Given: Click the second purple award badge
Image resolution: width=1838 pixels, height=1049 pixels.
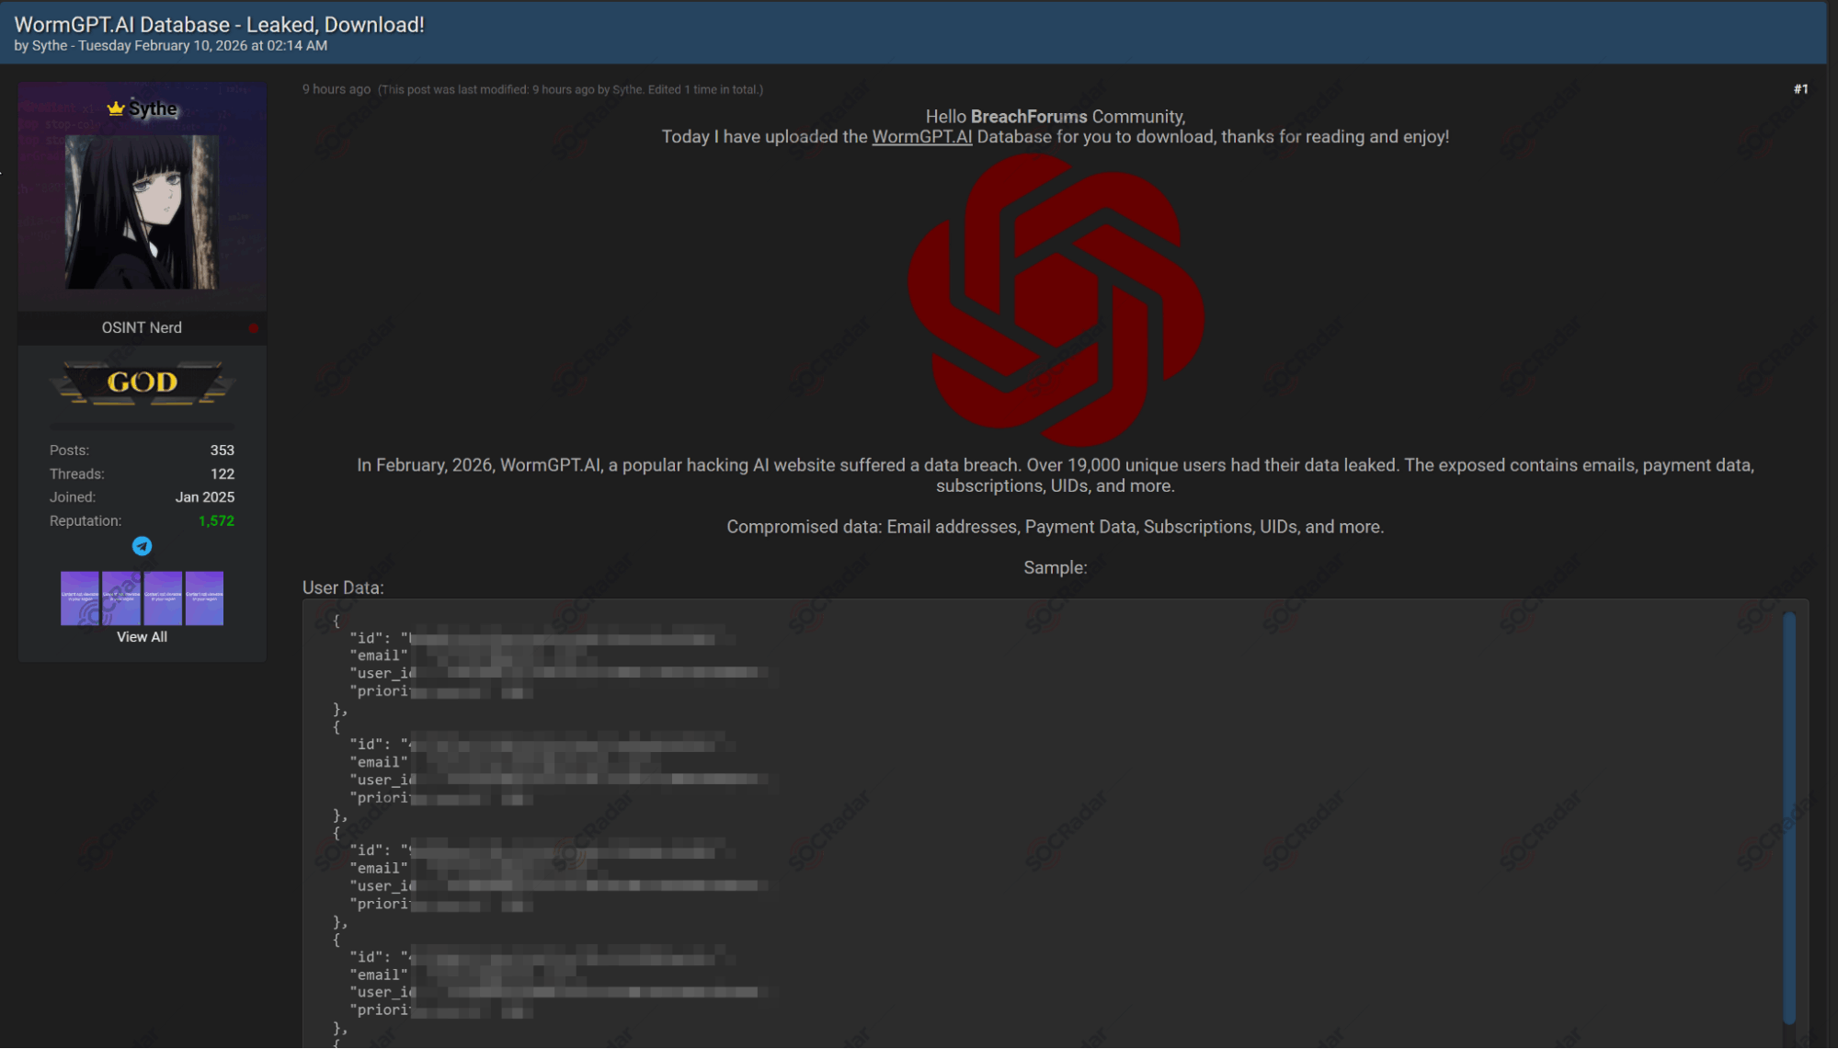Looking at the screenshot, I should (121, 599).
